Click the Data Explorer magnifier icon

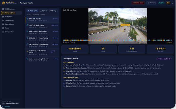pos(3,20)
